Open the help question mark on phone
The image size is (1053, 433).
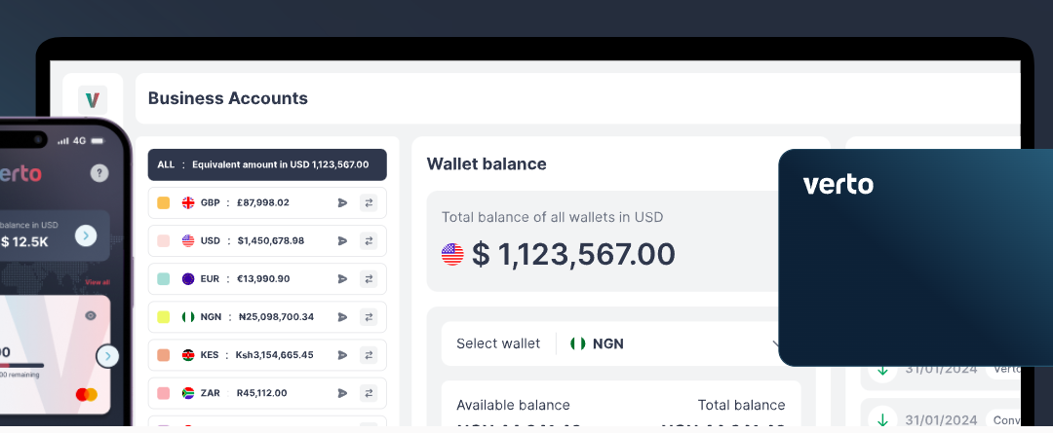pyautogui.click(x=99, y=173)
